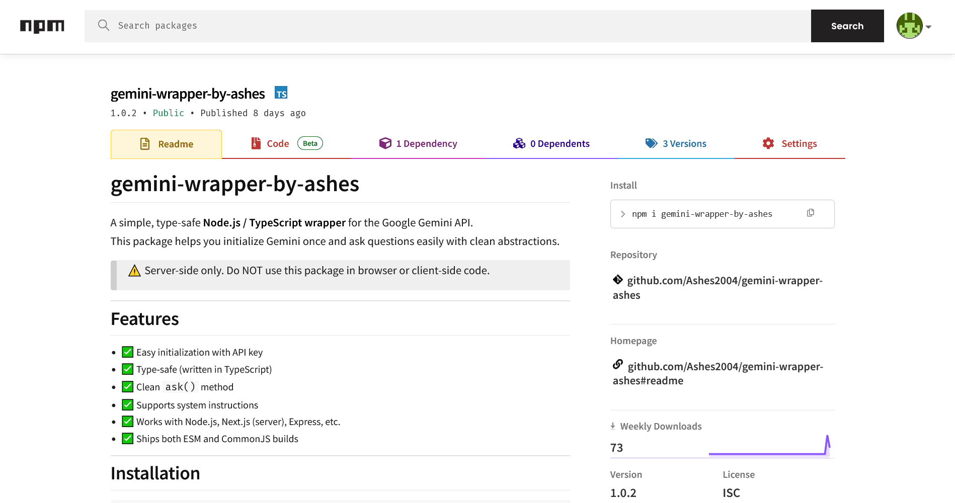
Task: Open the 0 Dependents tab
Action: pos(551,144)
